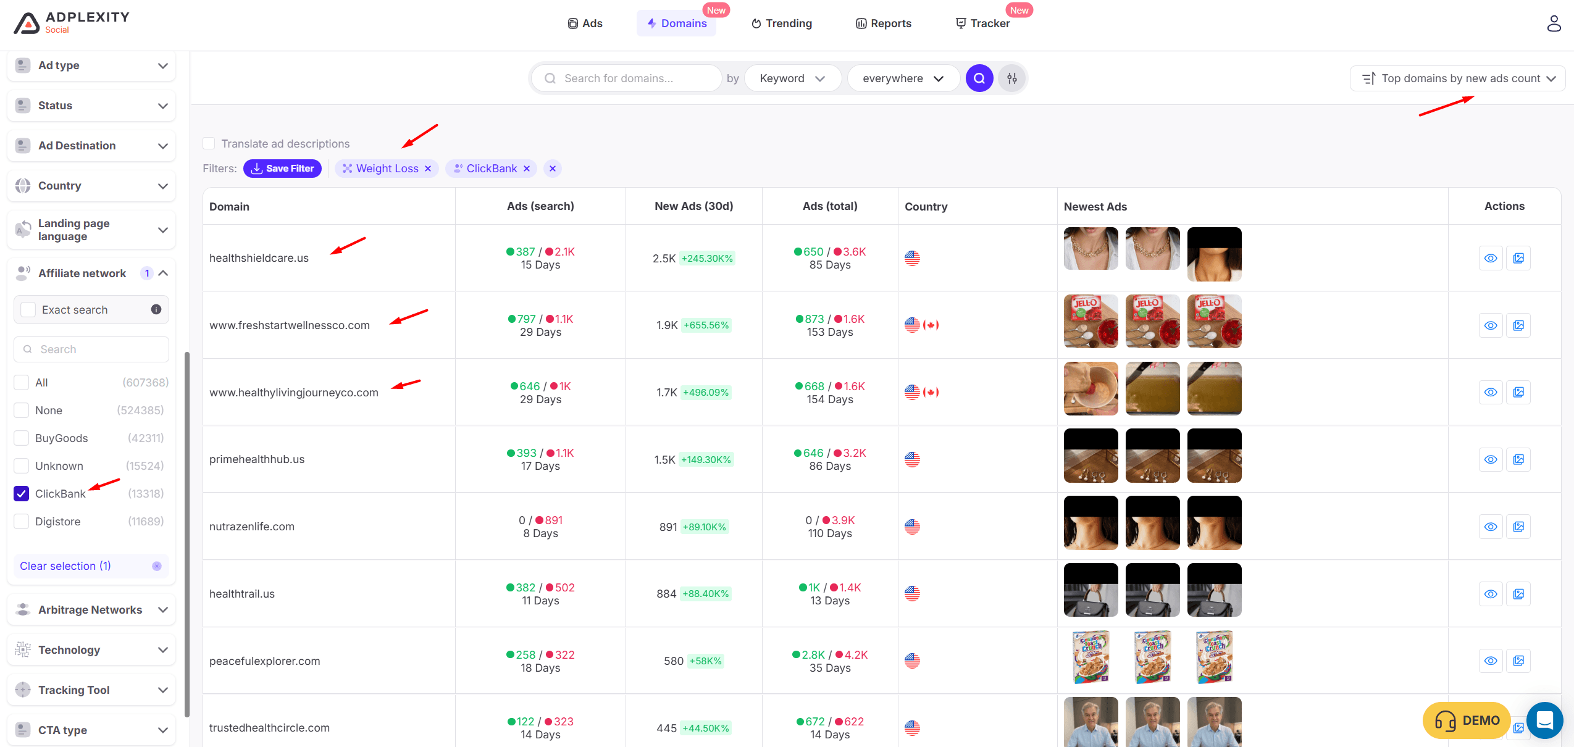Image resolution: width=1574 pixels, height=747 pixels.
Task: Clear all filters with round x icon
Action: [553, 169]
